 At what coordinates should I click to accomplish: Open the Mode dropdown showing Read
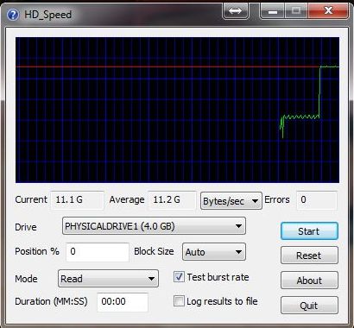[108, 279]
